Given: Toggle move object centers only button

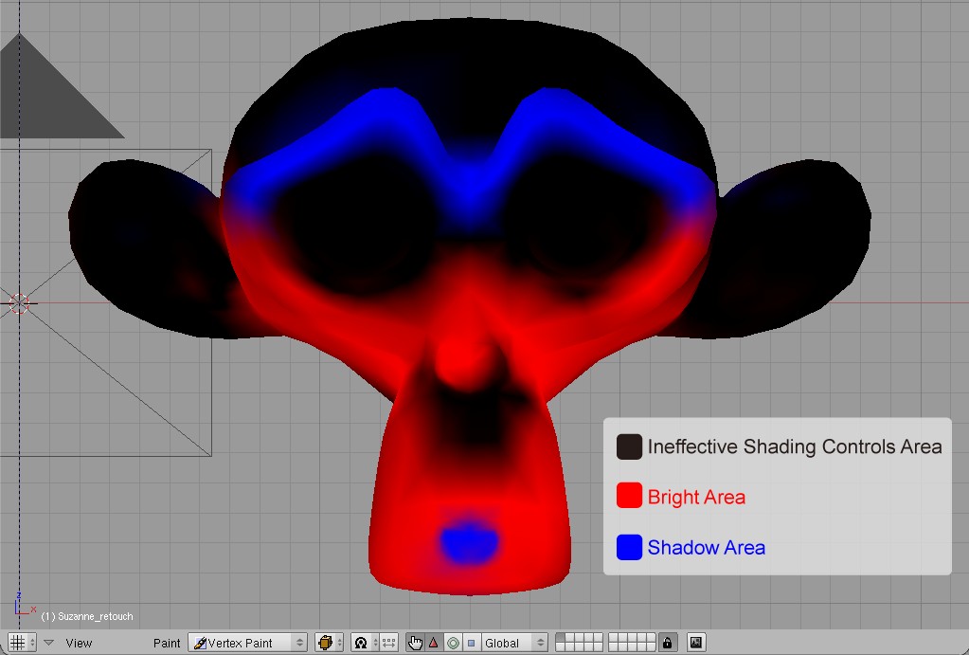Looking at the screenshot, I should pos(388,643).
